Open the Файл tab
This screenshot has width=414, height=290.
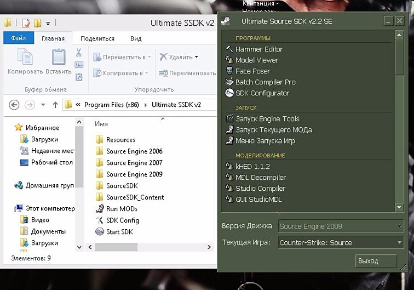coord(19,38)
